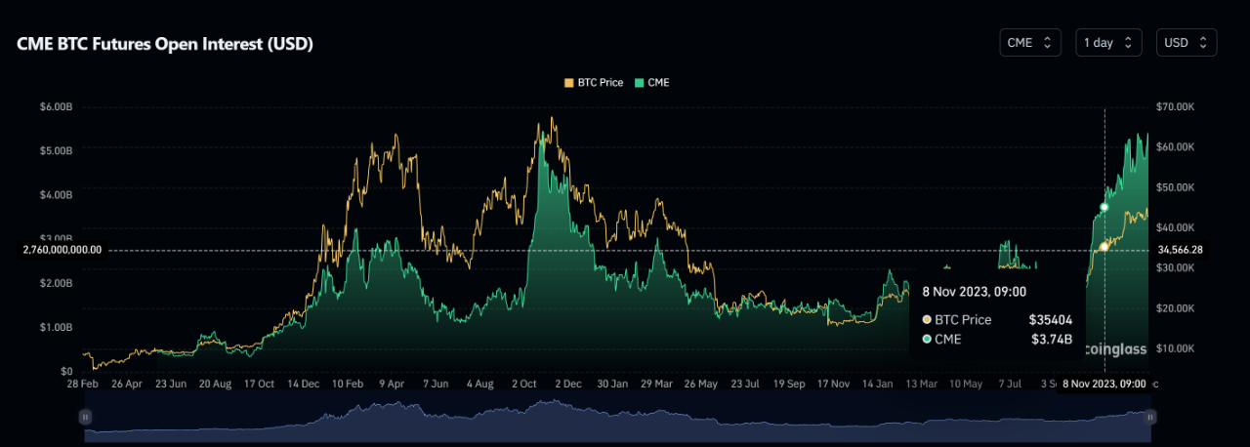1250x447 pixels.
Task: Click the $5.00B left axis label
Action: coord(55,150)
